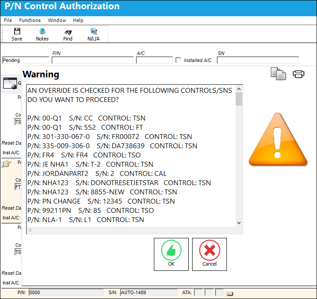Confirm the warning with OK
This screenshot has height=299, width=317.
171,254
